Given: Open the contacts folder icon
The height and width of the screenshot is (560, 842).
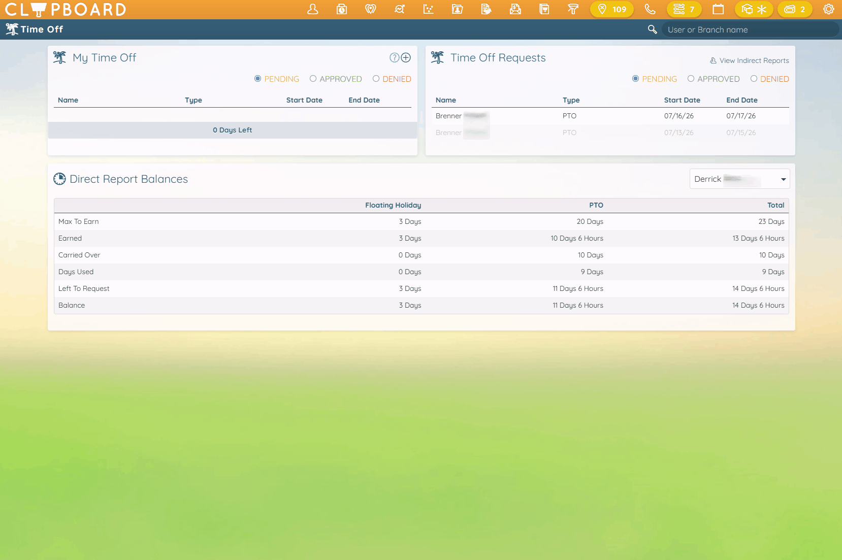Looking at the screenshot, I should [x=458, y=9].
